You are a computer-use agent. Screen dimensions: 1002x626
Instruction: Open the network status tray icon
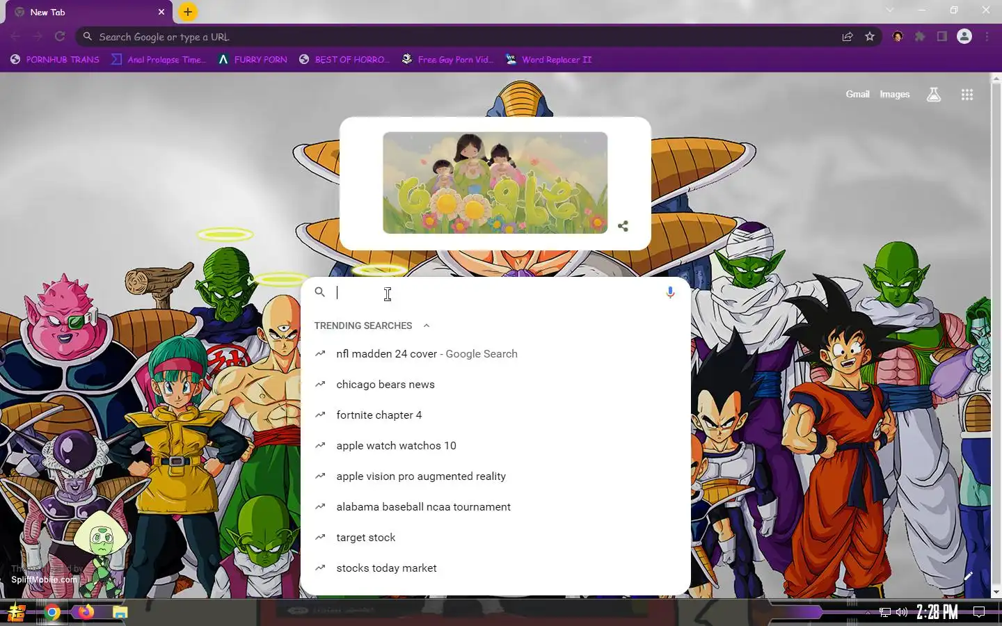(x=885, y=613)
